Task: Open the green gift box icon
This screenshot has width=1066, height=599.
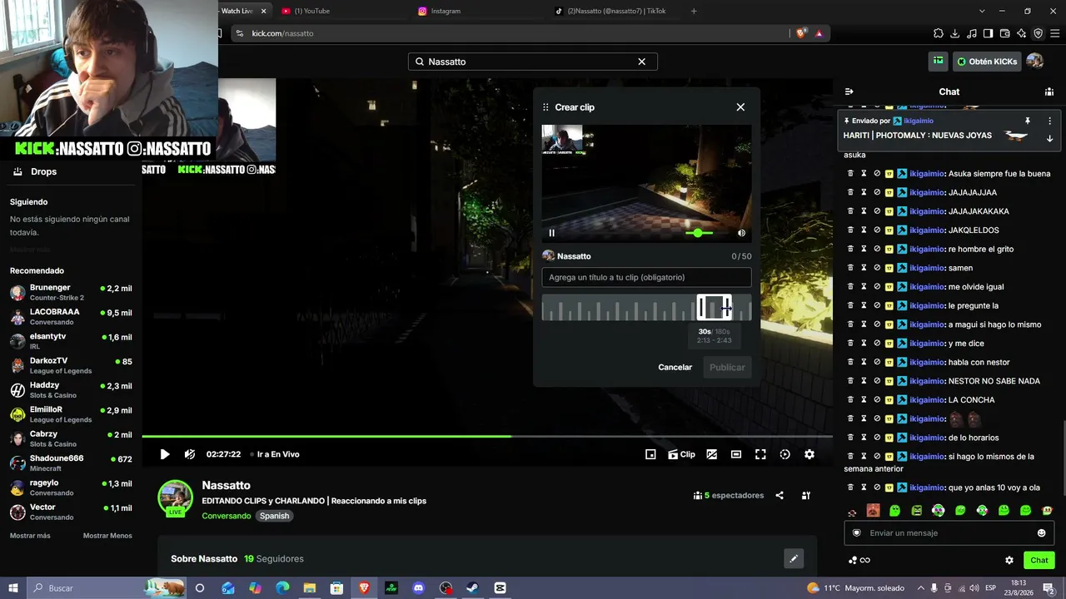Action: pyautogui.click(x=939, y=61)
